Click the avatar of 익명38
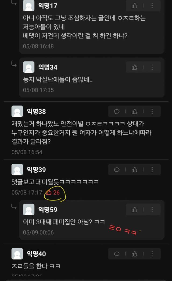The height and width of the screenshot is (281, 172). (x=17, y=111)
